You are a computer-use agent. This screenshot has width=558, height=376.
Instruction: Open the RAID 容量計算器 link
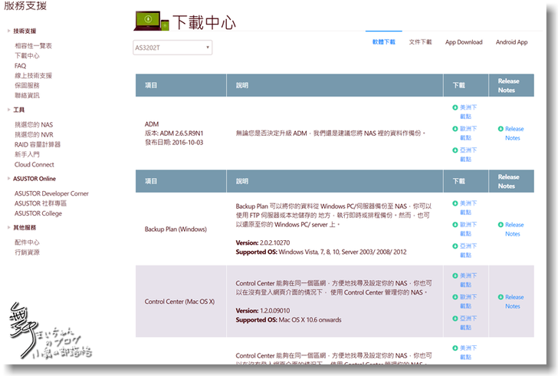click(x=37, y=144)
